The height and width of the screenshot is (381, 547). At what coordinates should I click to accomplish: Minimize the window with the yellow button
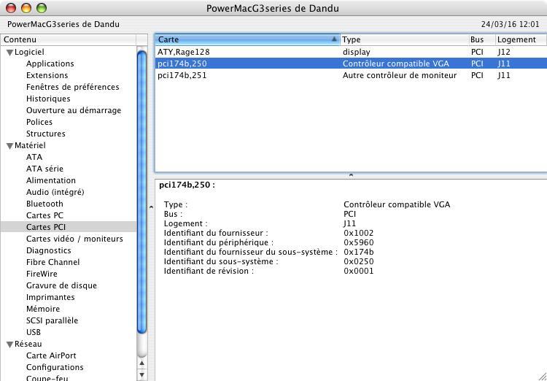26,8
